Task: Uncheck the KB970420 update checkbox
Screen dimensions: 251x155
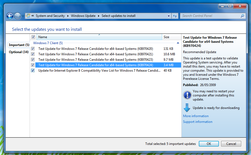Action: [x=33, y=48]
